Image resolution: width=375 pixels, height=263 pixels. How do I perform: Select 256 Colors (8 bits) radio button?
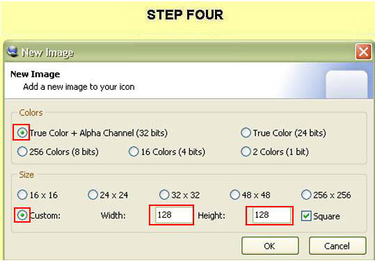[22, 152]
